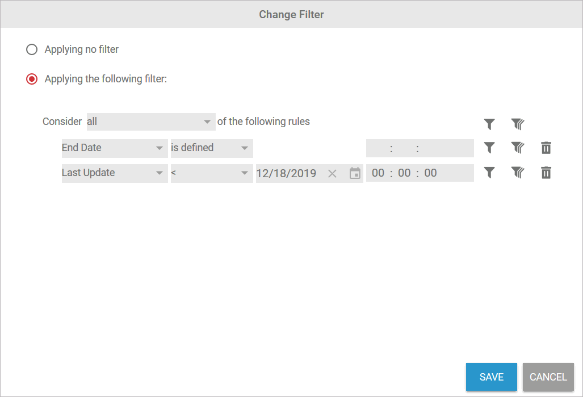This screenshot has width=583, height=397.
Task: Open the Consider all rules dropdown
Action: 150,122
